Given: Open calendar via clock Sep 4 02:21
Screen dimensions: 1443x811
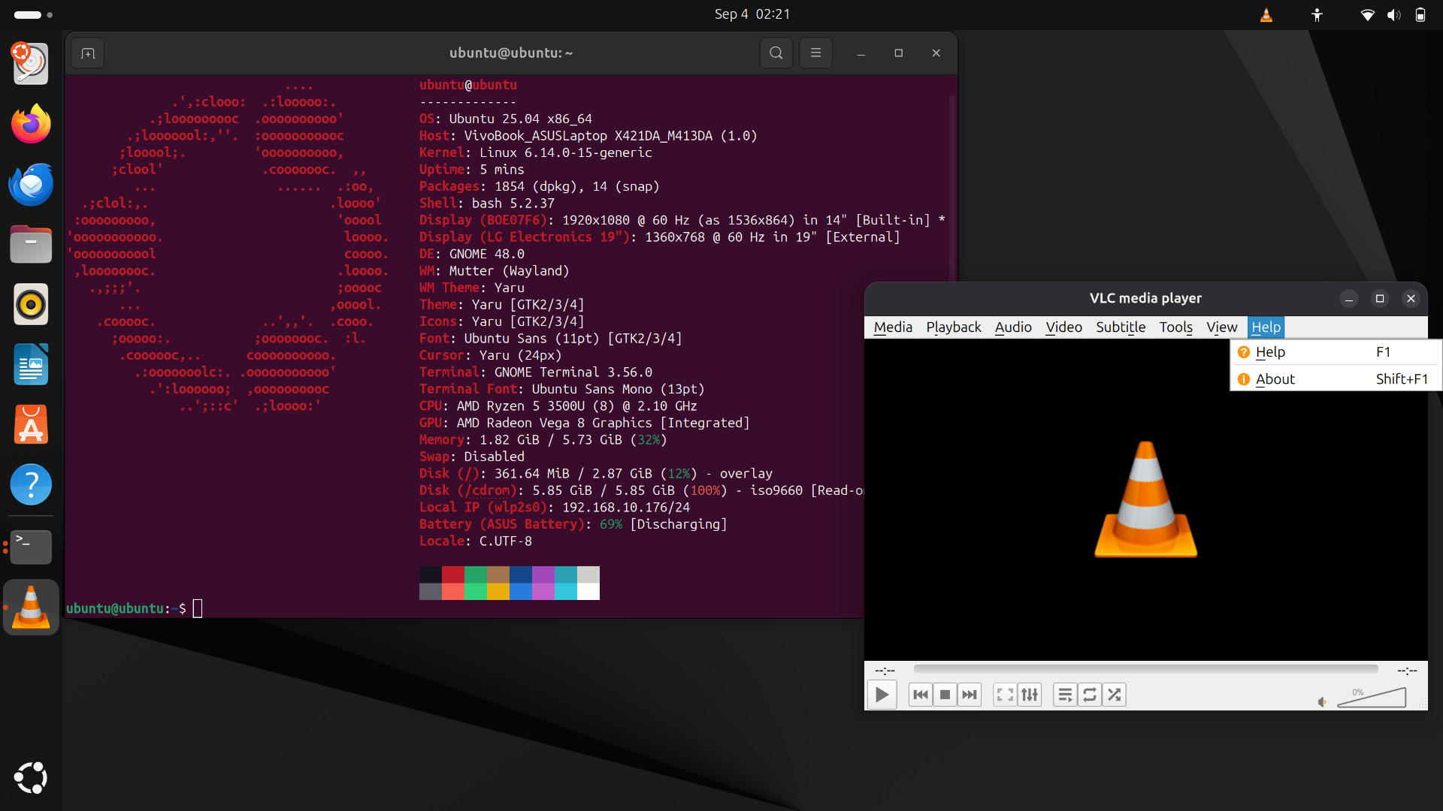Looking at the screenshot, I should 752,14.
